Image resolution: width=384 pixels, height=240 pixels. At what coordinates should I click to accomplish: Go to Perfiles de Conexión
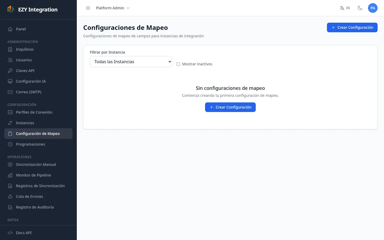pos(38,112)
